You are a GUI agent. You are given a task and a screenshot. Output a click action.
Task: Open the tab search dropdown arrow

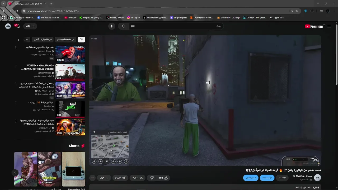pyautogui.click(x=3, y=3)
